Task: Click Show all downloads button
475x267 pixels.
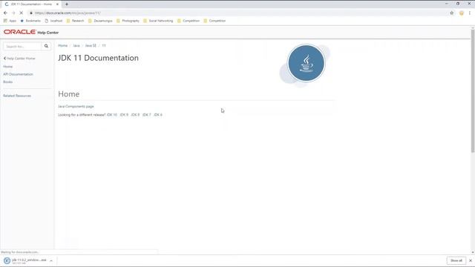Action: click(456, 260)
